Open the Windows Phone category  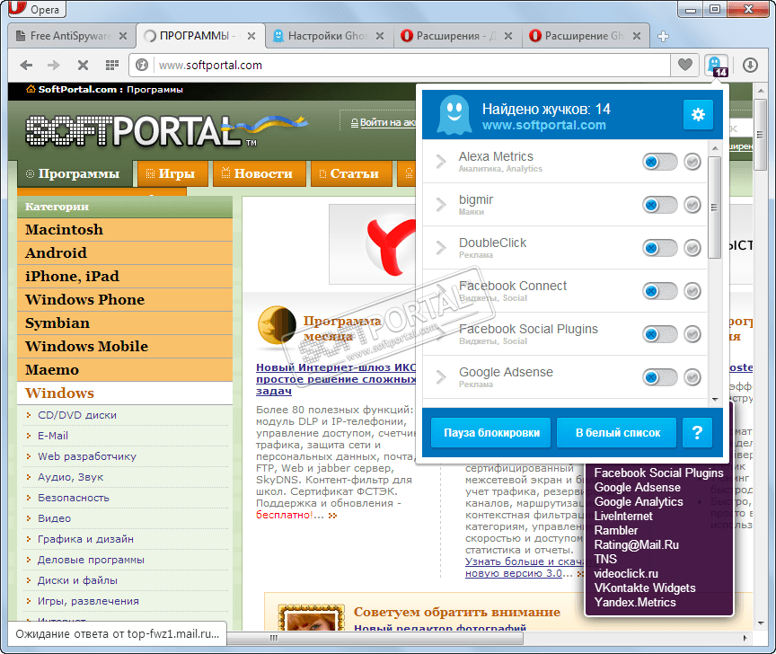pyautogui.click(x=125, y=300)
